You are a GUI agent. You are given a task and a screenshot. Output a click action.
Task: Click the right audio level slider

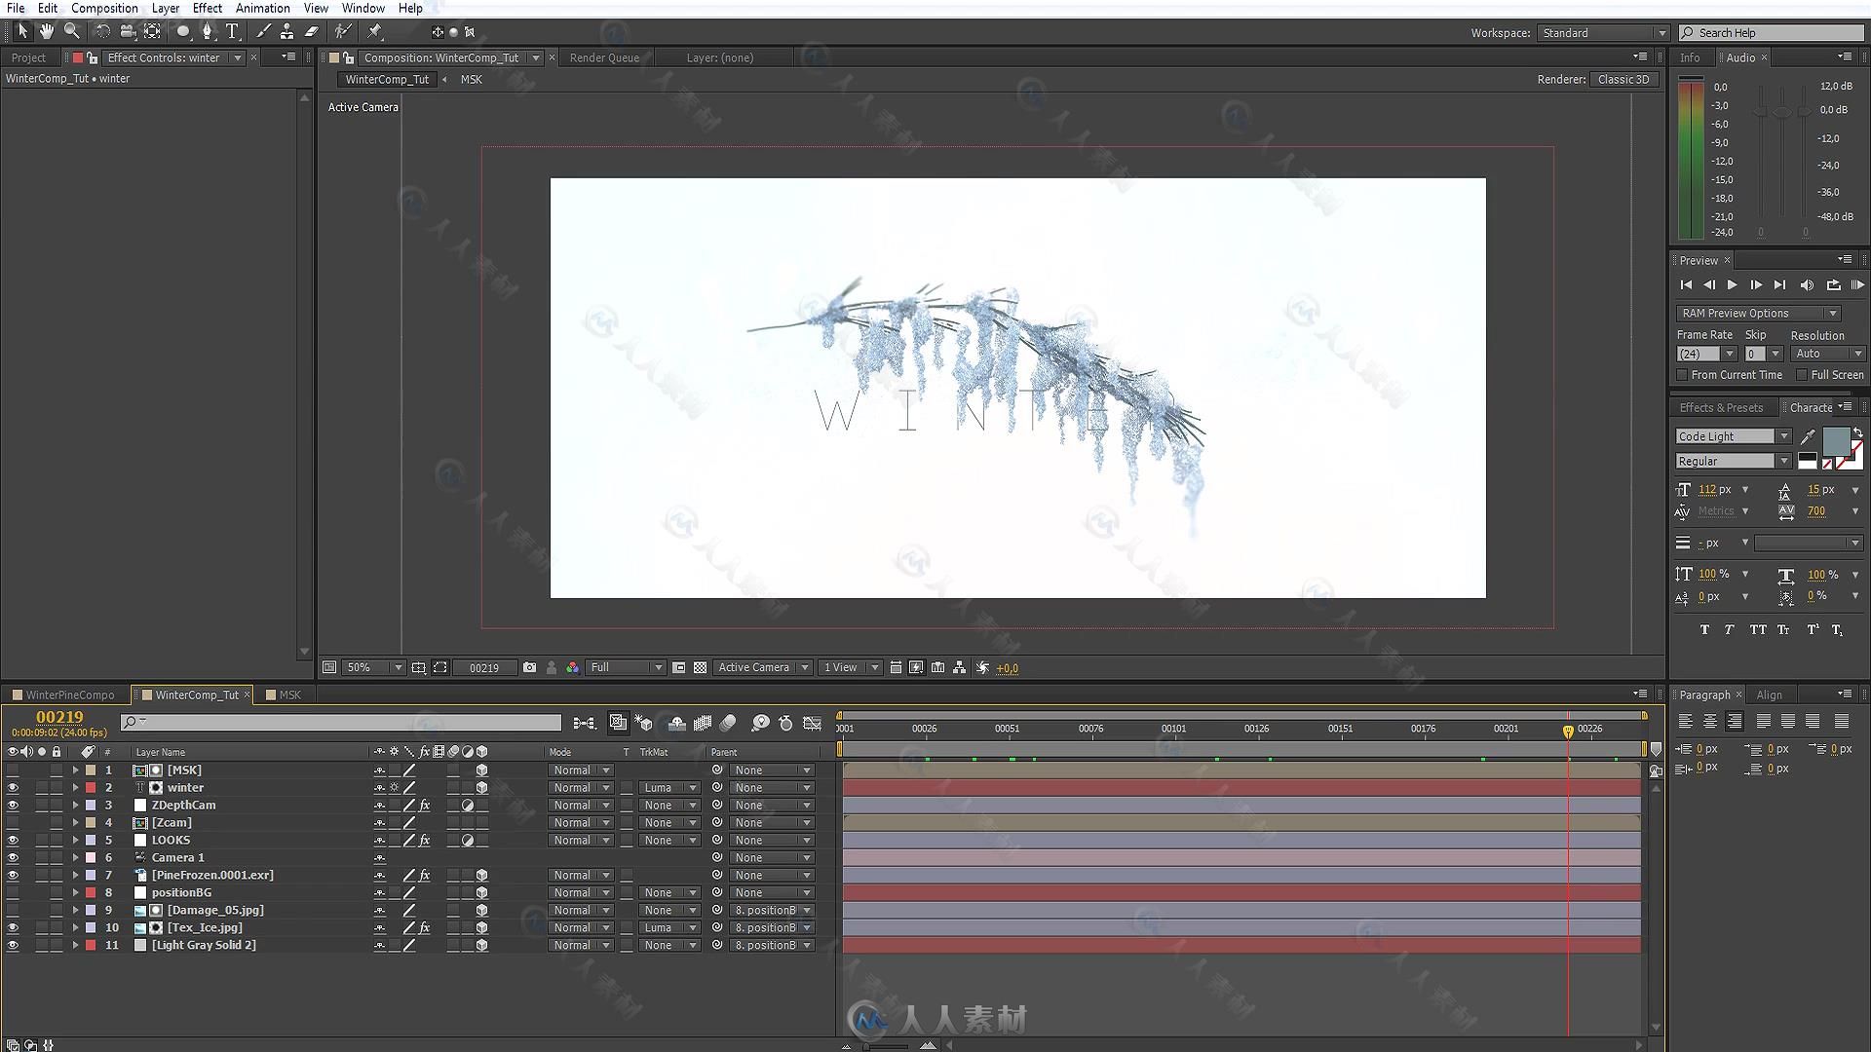[1804, 112]
